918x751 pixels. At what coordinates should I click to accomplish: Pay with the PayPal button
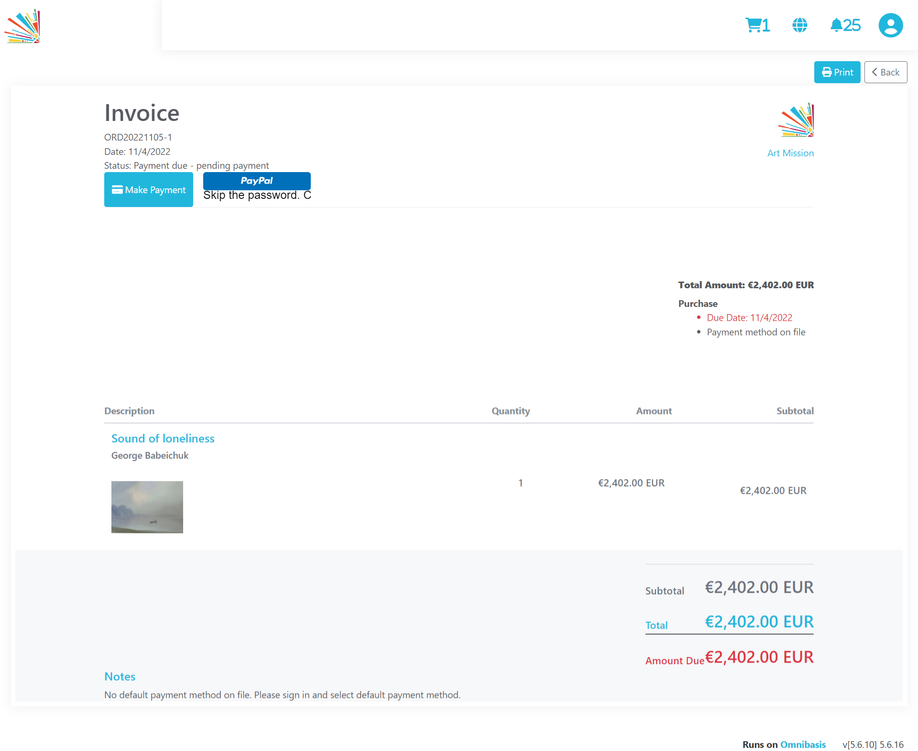tap(257, 181)
